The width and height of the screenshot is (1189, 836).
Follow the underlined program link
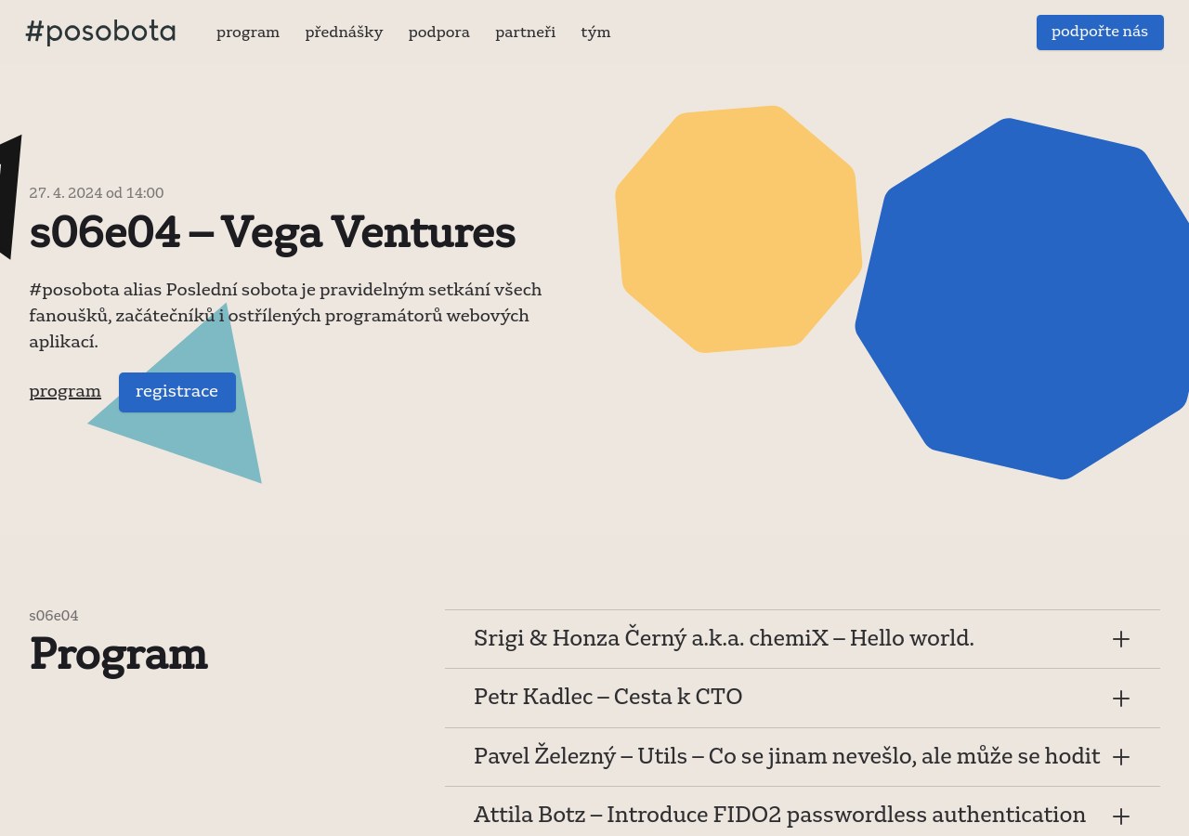(65, 391)
